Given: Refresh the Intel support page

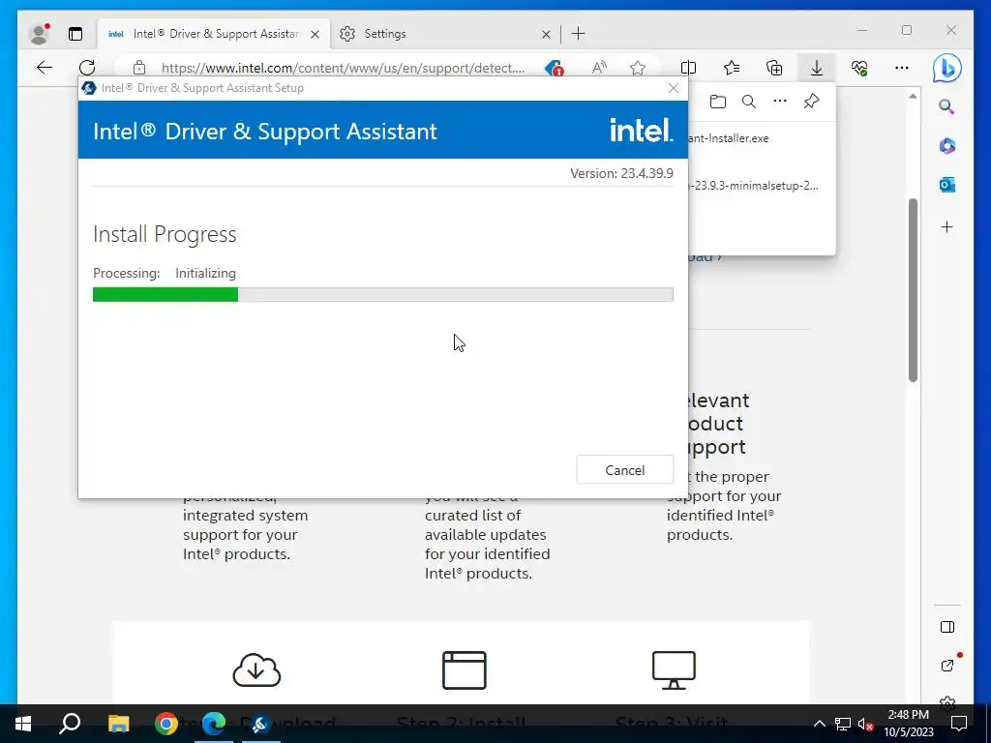Looking at the screenshot, I should [x=87, y=68].
